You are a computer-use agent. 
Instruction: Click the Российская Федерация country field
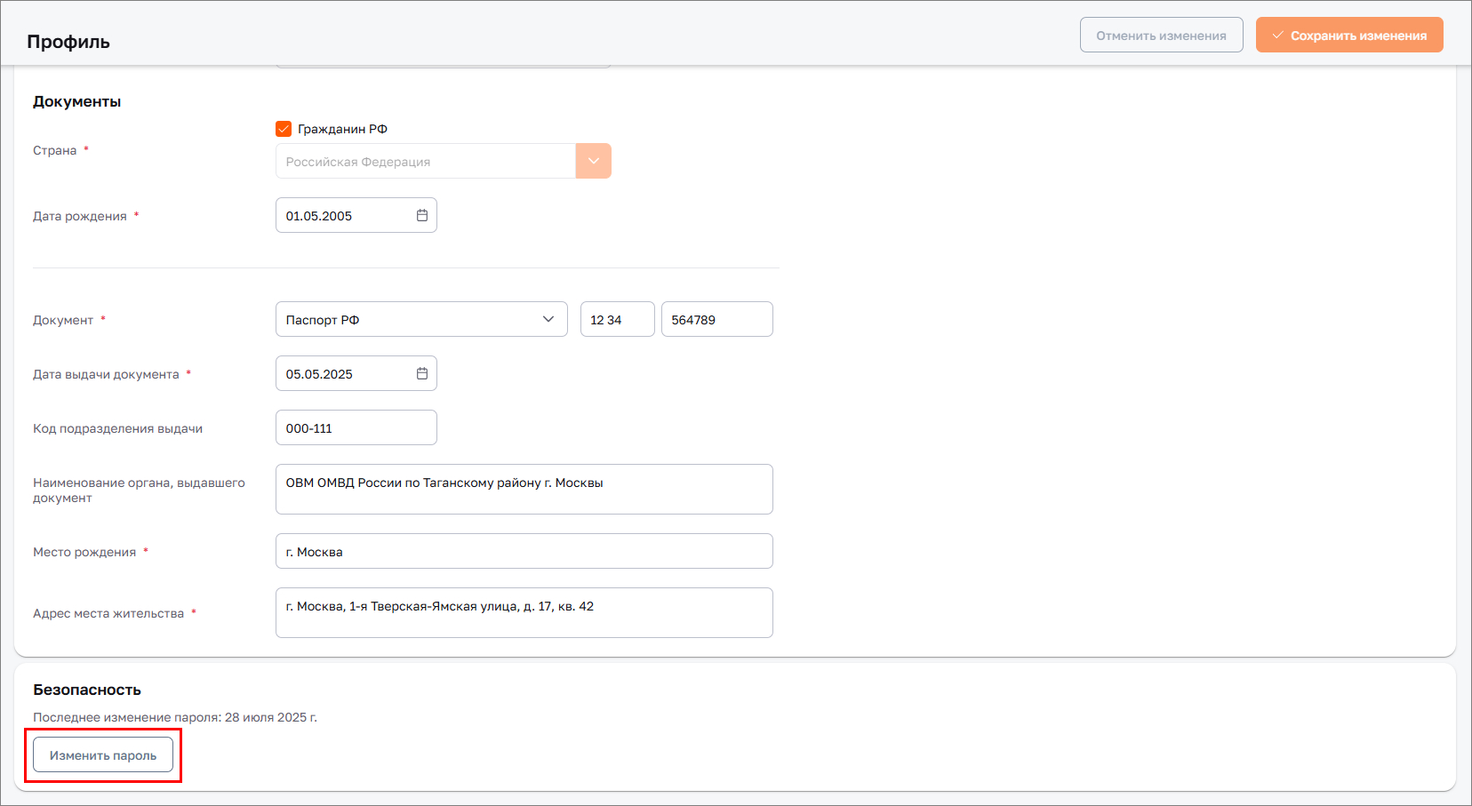(x=425, y=161)
